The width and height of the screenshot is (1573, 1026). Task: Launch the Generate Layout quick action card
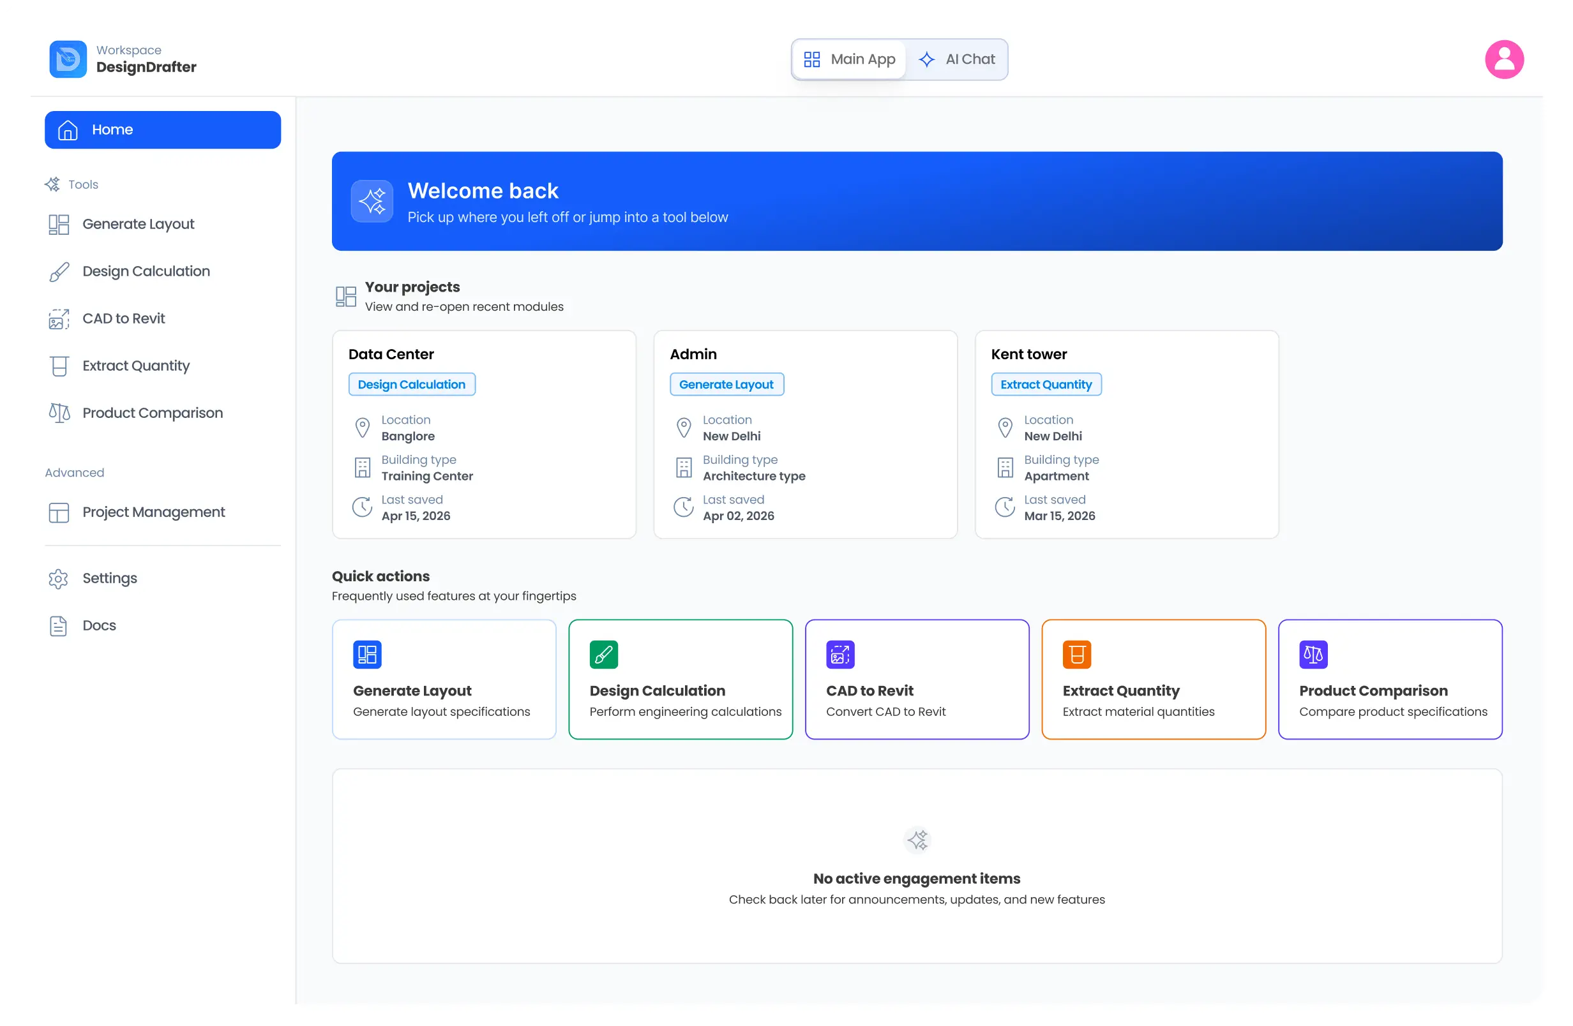click(444, 679)
